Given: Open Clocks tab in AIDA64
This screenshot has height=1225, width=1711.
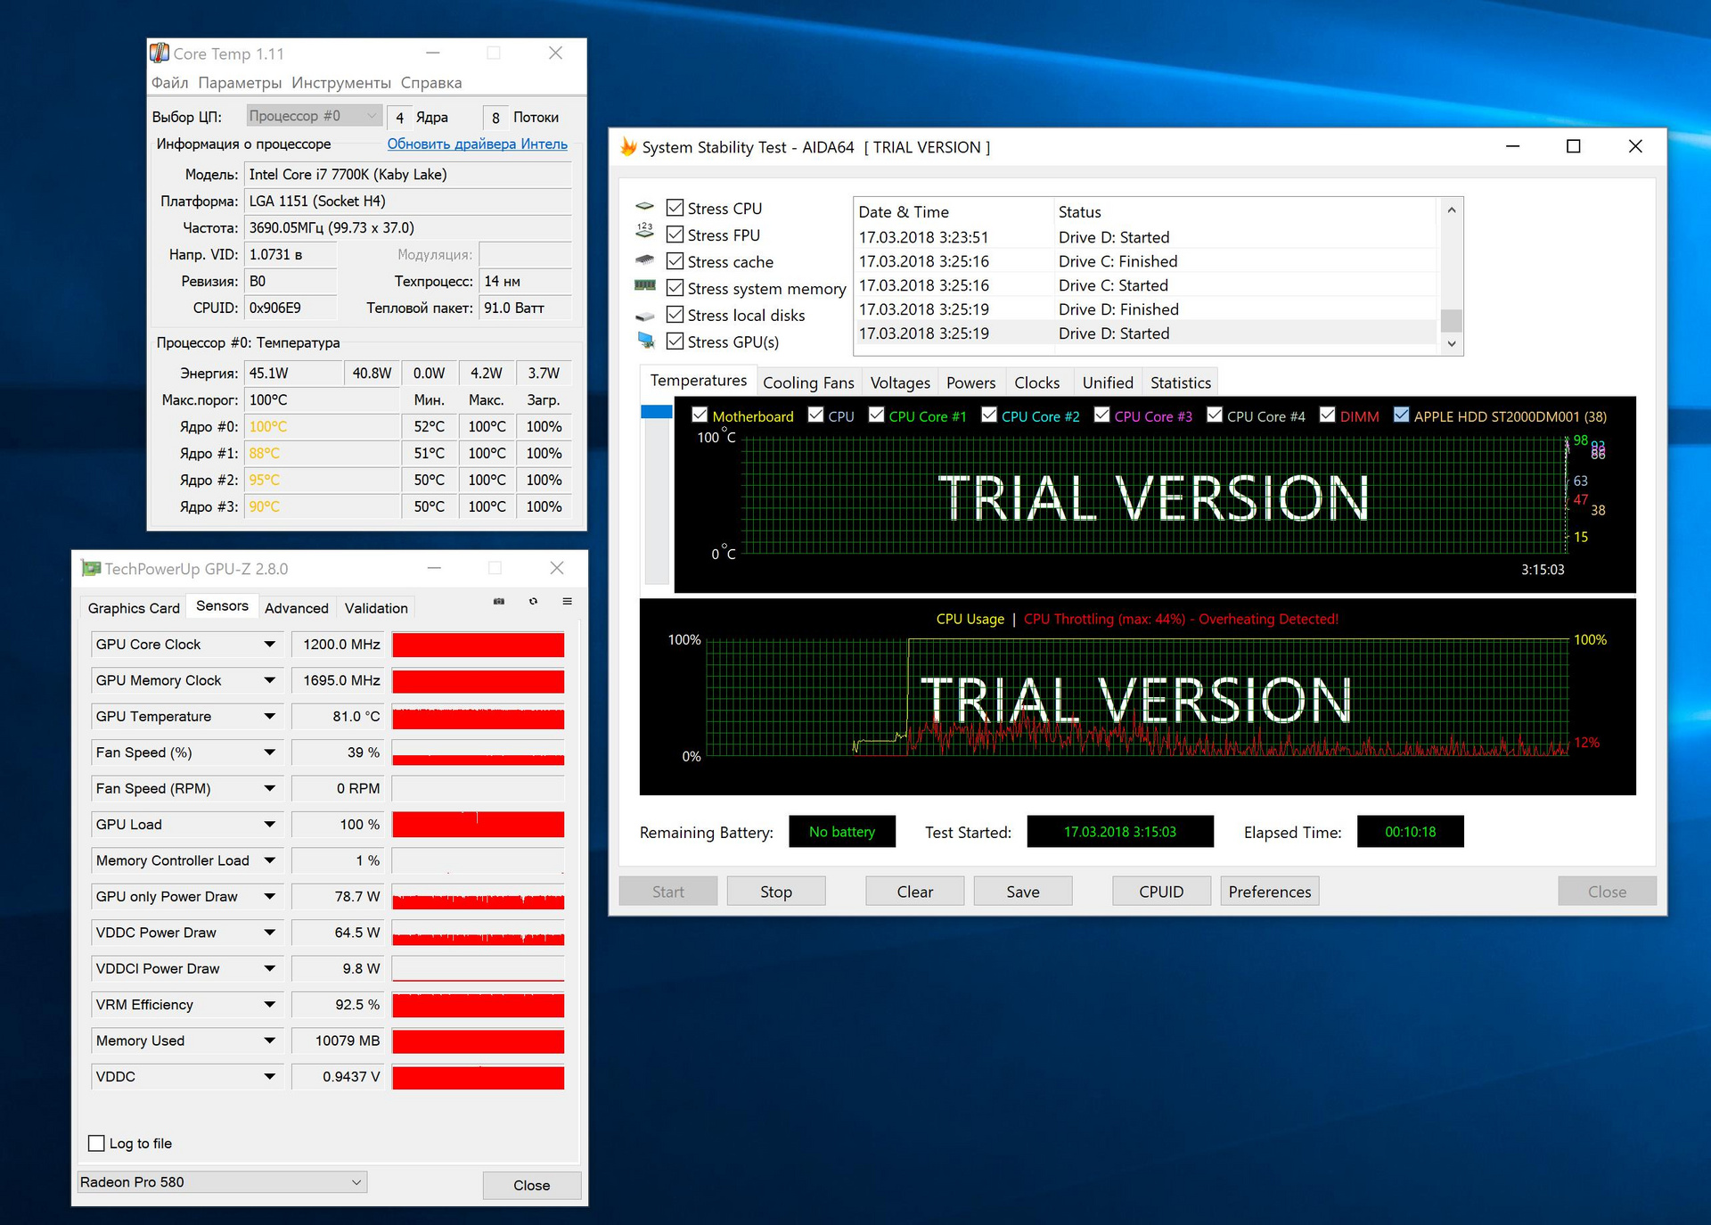Looking at the screenshot, I should (x=1037, y=382).
